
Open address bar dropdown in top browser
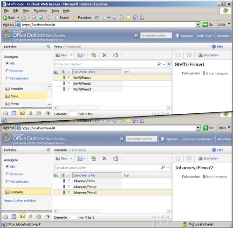pyautogui.click(x=198, y=24)
